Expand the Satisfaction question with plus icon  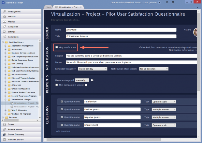(62, 102)
